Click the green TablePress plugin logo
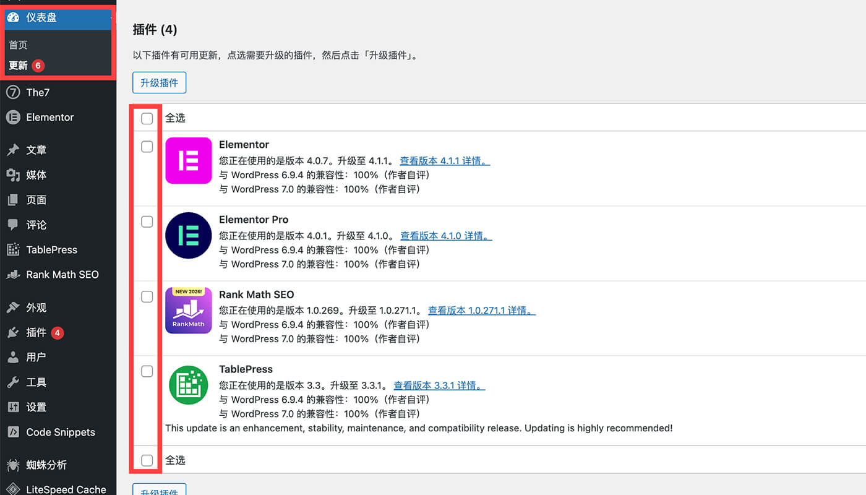This screenshot has height=495, width=866. click(x=189, y=385)
